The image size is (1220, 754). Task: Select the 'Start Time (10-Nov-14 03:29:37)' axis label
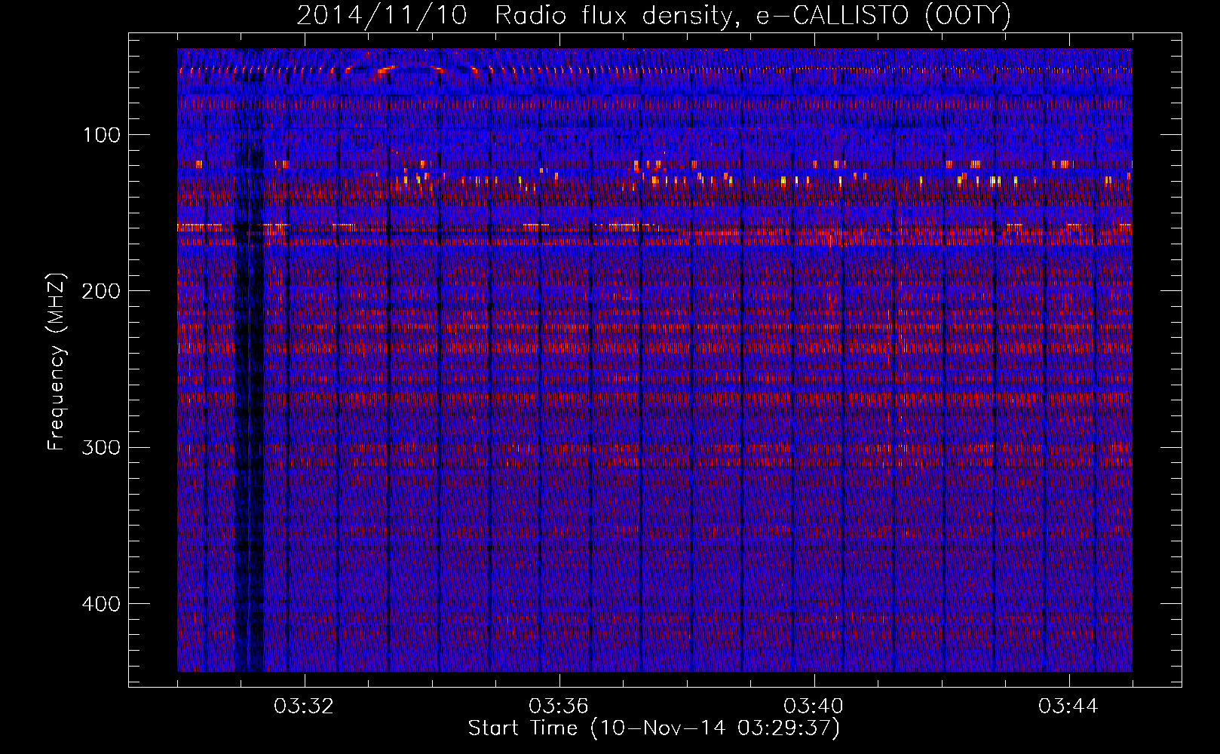[654, 728]
